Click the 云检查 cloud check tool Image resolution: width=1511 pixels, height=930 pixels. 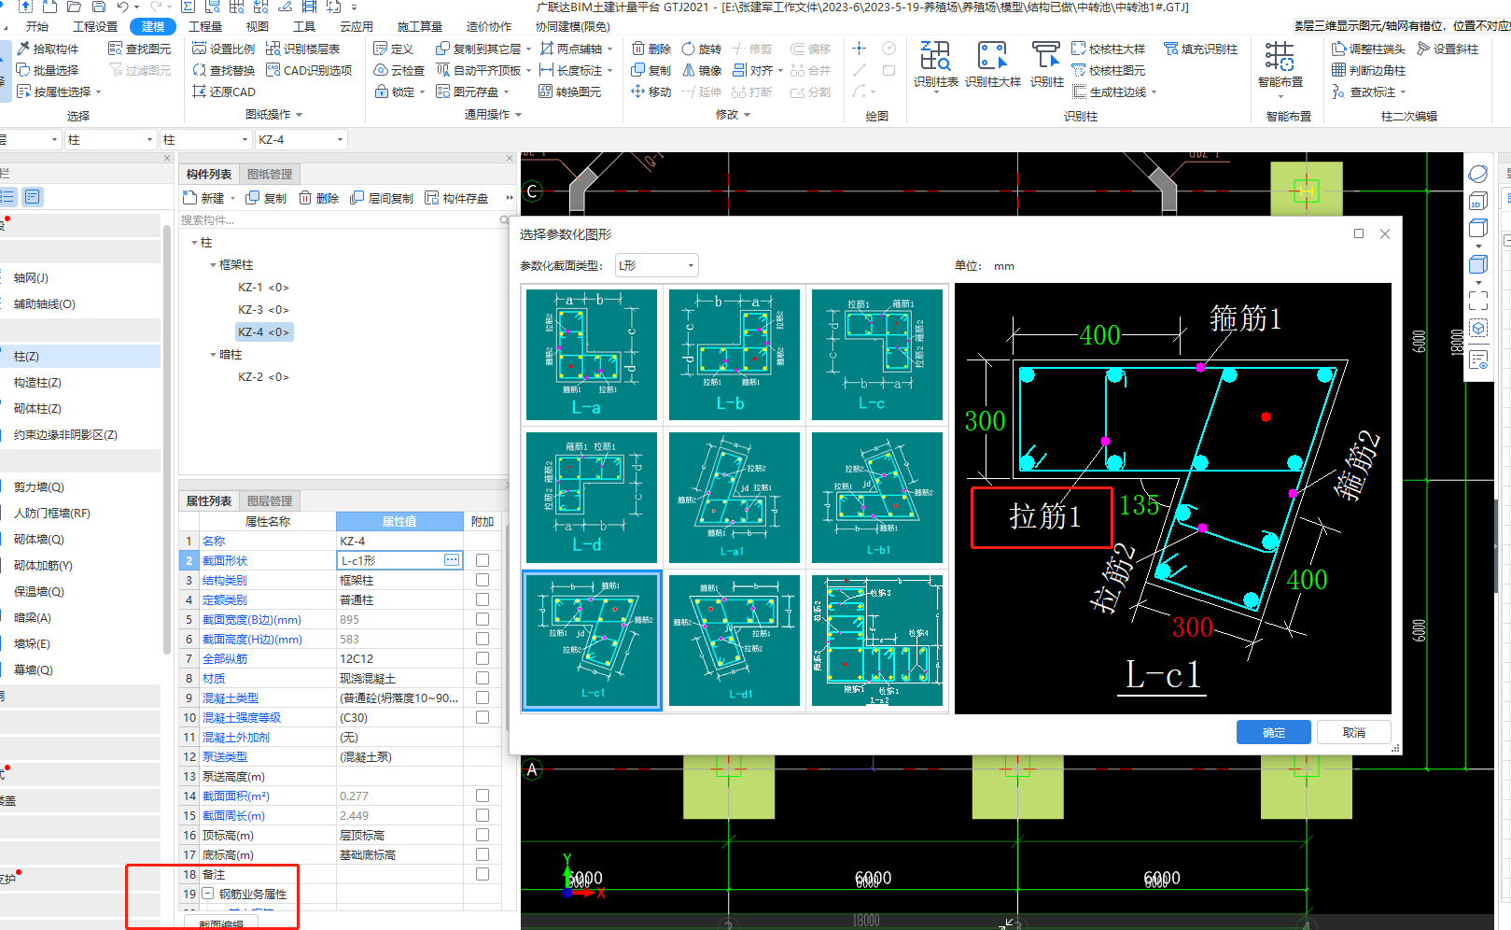click(x=399, y=70)
